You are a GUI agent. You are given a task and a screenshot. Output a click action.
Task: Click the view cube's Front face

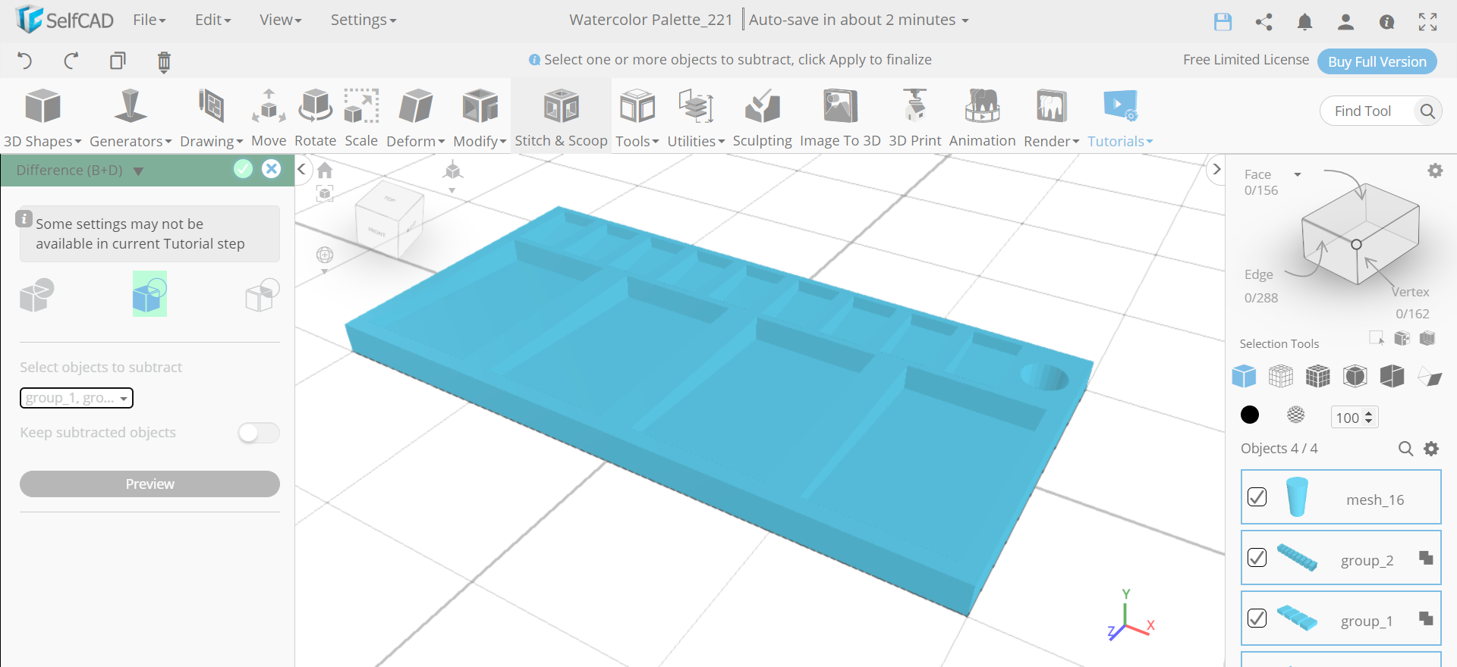coord(378,232)
